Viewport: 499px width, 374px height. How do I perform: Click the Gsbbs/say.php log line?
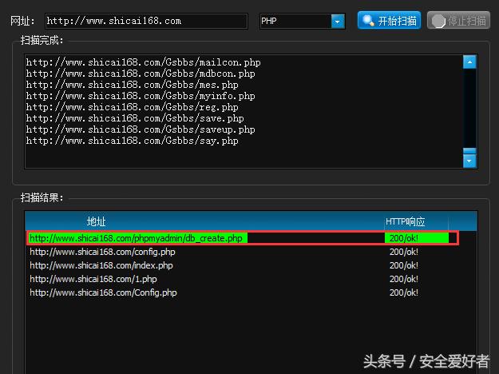[132, 141]
